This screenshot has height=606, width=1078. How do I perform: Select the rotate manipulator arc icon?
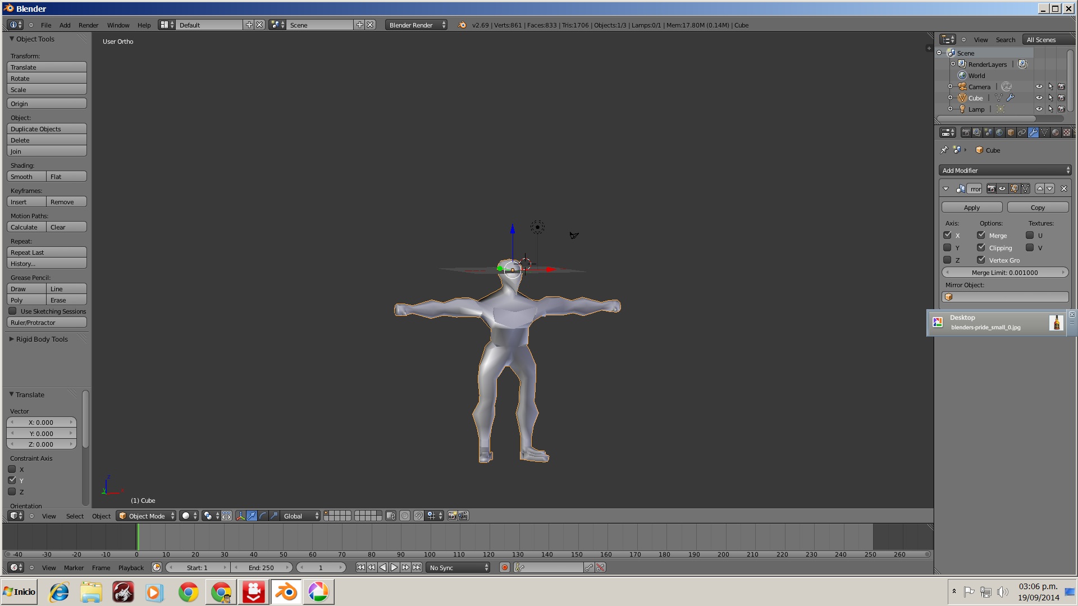pyautogui.click(x=263, y=516)
